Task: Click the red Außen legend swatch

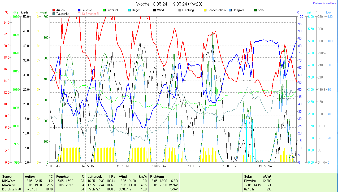Action: click(54, 10)
